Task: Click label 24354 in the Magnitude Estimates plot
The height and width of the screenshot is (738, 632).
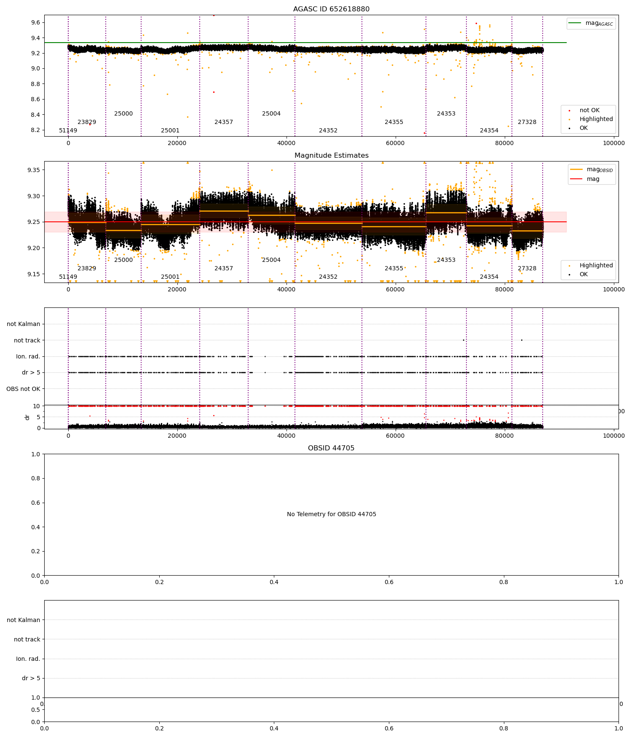Action: tap(489, 277)
